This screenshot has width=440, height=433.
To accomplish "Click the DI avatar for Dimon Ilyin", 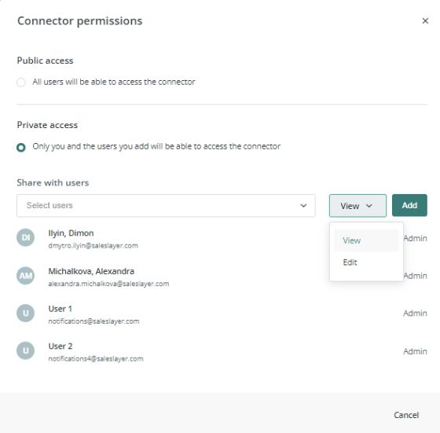I will tap(25, 237).
